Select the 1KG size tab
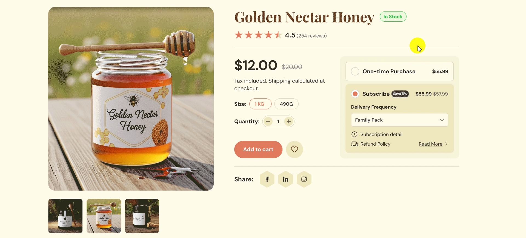The image size is (526, 238). (260, 104)
